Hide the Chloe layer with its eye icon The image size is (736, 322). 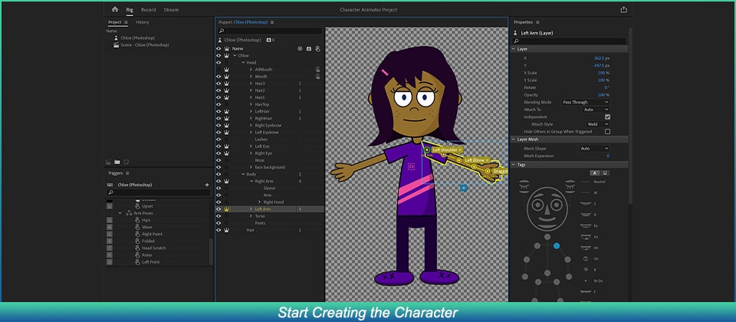pyautogui.click(x=219, y=55)
